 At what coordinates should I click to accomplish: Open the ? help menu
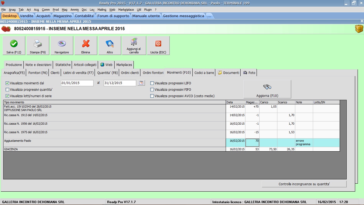156,10
